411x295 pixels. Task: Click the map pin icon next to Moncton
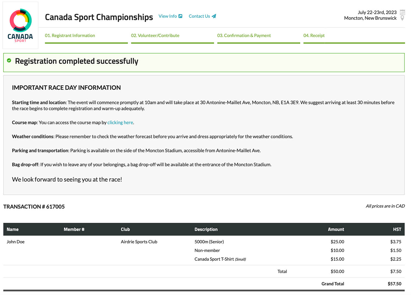pyautogui.click(x=402, y=18)
